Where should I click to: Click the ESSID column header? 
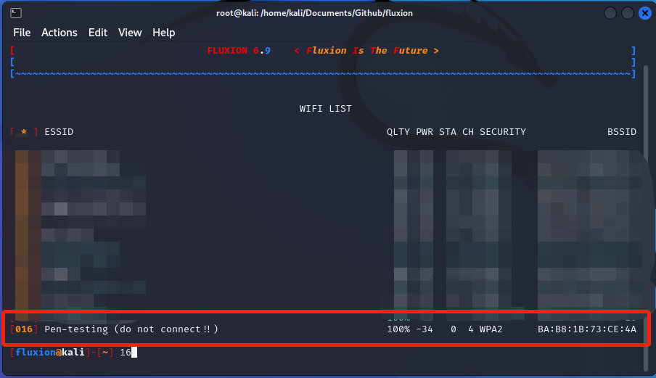59,132
